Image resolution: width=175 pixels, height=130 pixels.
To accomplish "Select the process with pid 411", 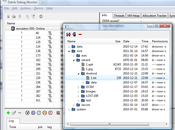I will (x=34, y=100).
